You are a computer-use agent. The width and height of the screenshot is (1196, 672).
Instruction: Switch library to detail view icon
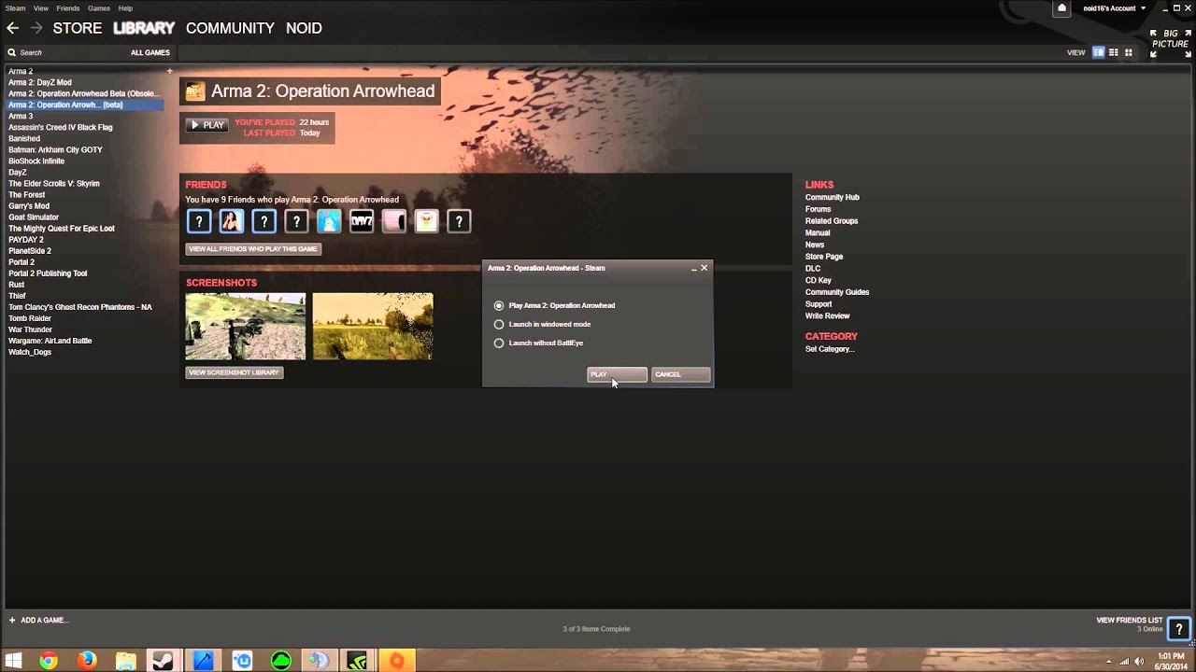pyautogui.click(x=1099, y=53)
